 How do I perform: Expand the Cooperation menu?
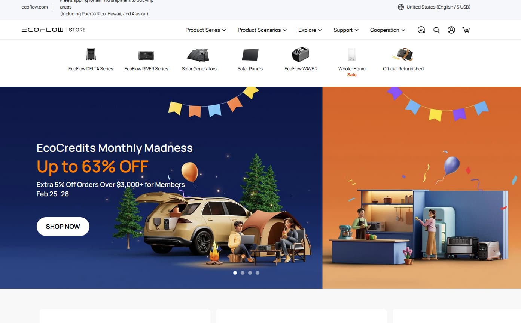pyautogui.click(x=388, y=30)
